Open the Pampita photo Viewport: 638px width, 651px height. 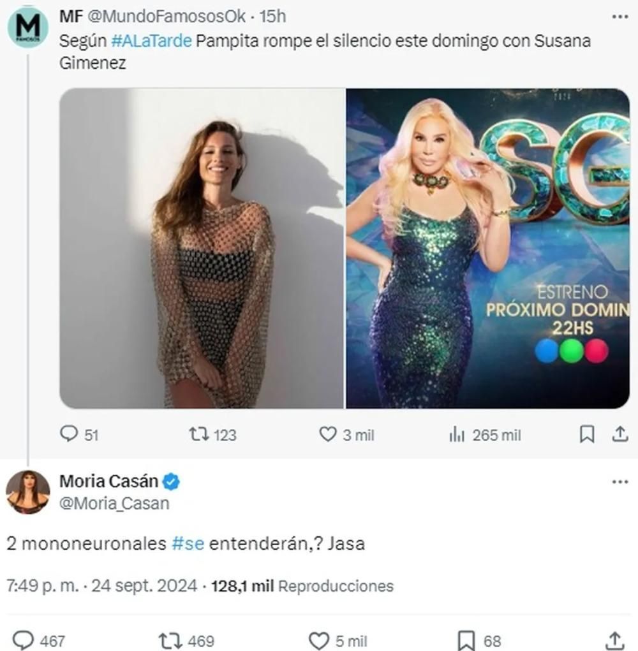[x=202, y=248]
